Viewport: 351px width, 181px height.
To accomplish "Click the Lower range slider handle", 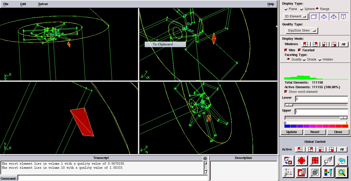I will pyautogui.click(x=289, y=105).
